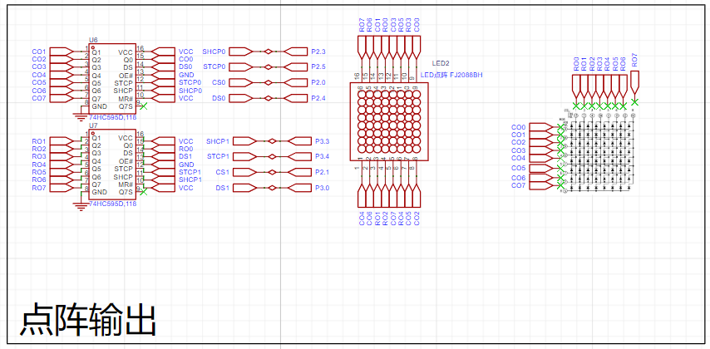Click CO0 port left of diode matrix
Viewport: 710px width, 349px height.
click(x=540, y=128)
